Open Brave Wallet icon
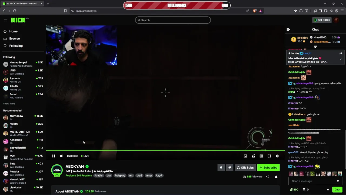The image size is (346, 195). [326, 11]
